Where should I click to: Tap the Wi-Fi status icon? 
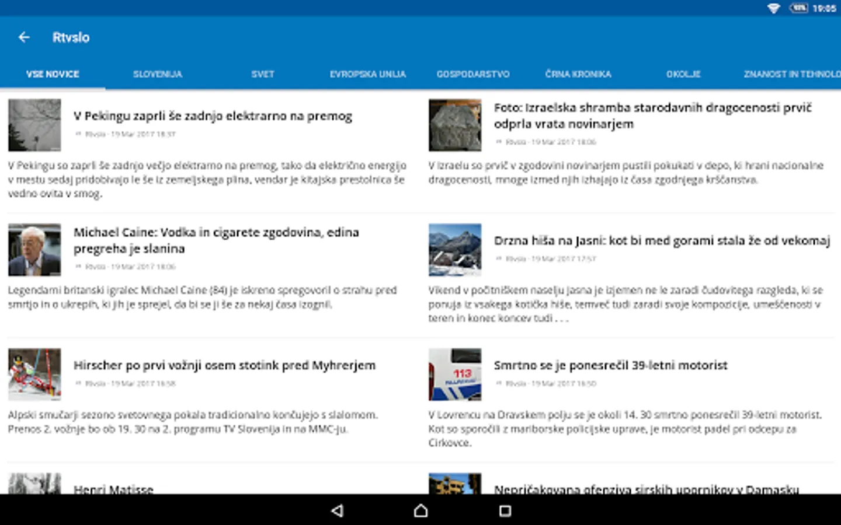pos(774,8)
